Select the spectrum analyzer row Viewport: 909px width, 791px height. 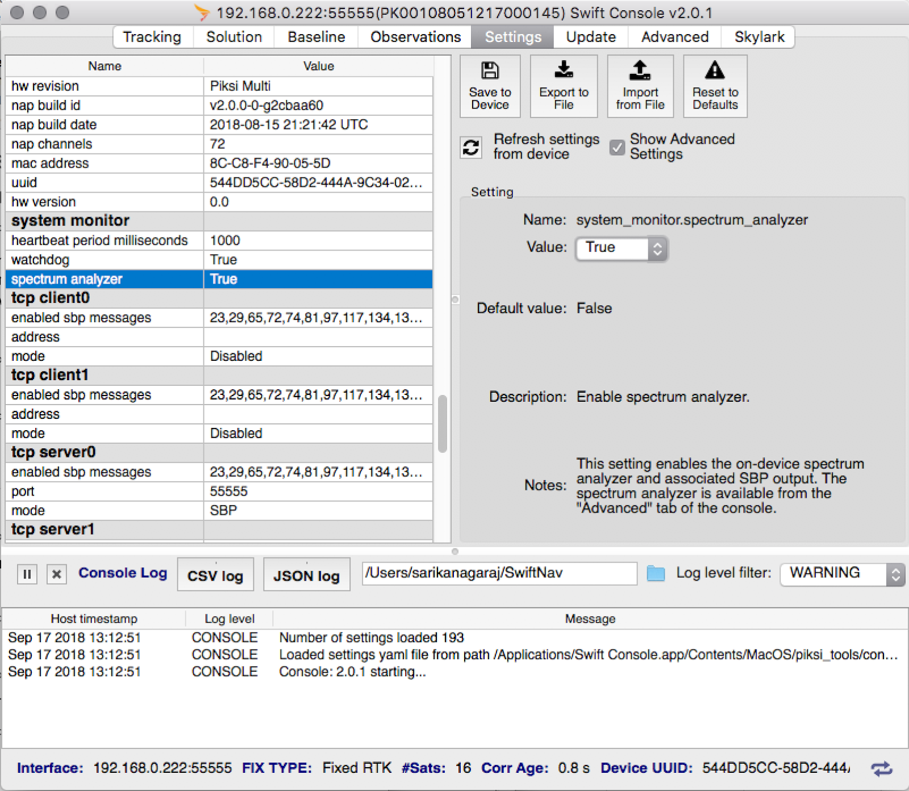coord(219,279)
